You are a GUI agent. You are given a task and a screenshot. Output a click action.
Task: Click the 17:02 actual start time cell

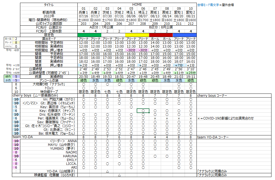pyautogui.click(x=143, y=62)
